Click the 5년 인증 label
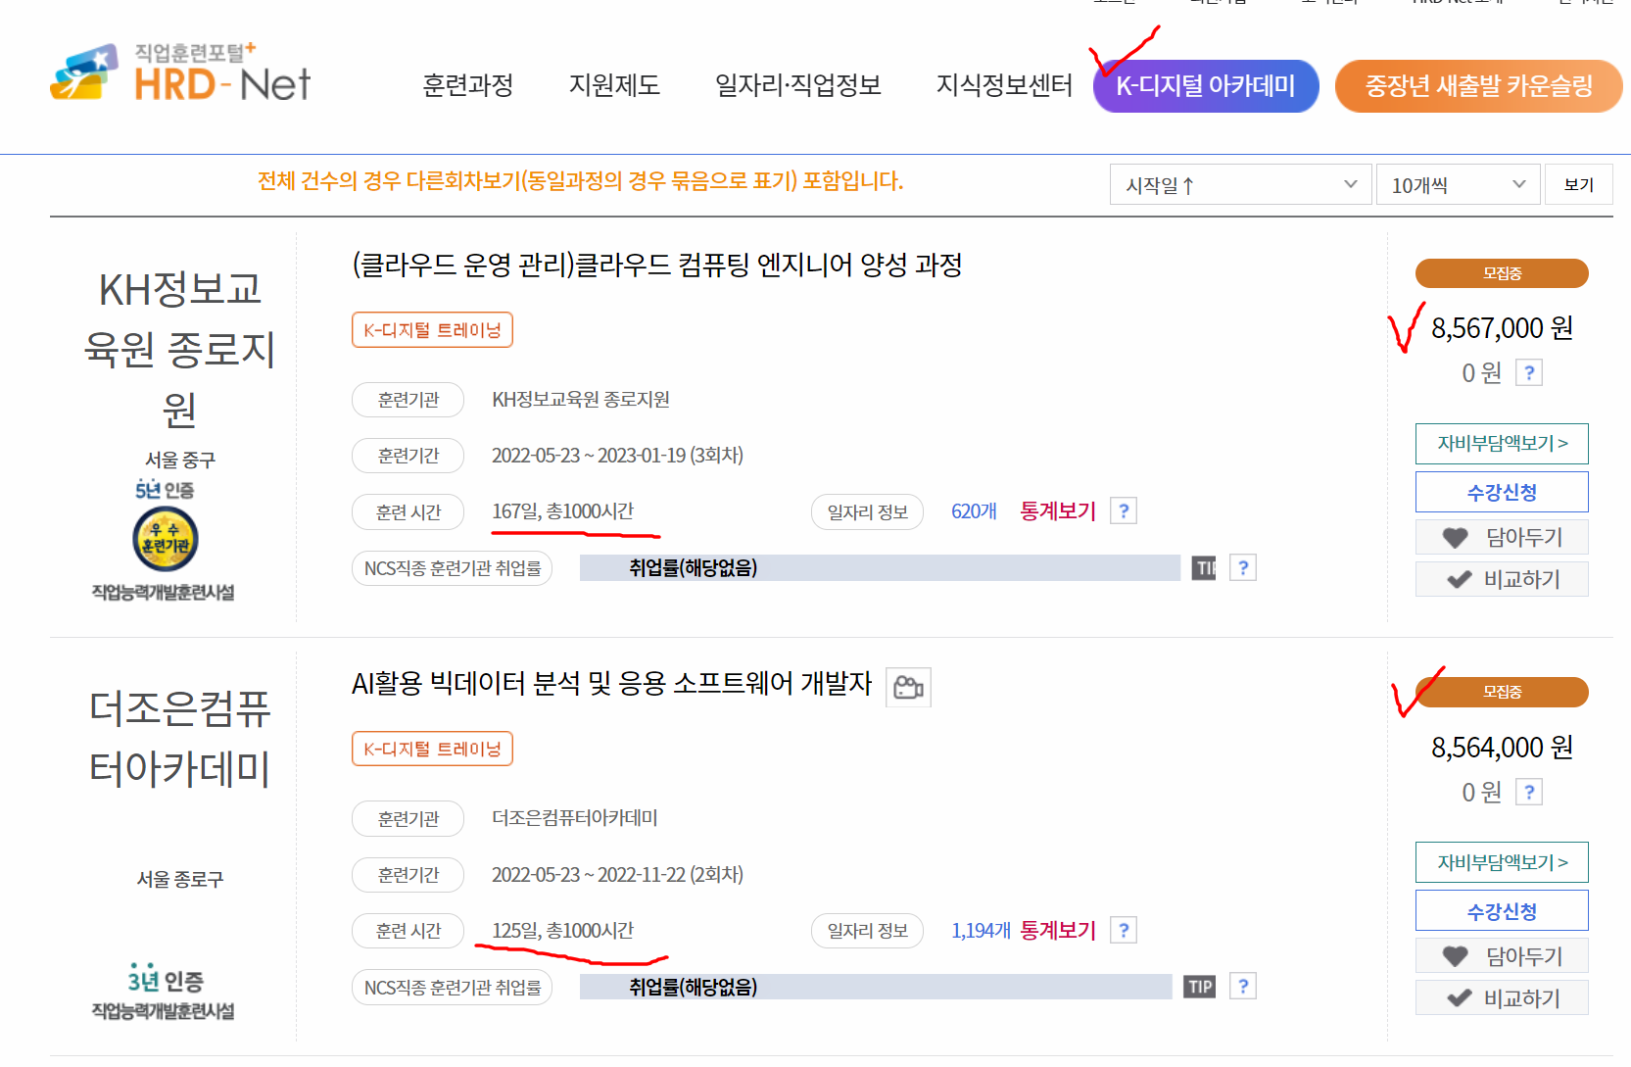The height and width of the screenshot is (1067, 1631). [x=165, y=489]
